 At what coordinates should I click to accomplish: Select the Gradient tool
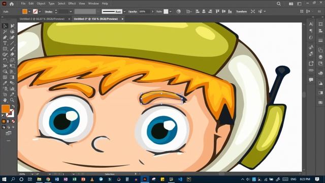coord(12,77)
